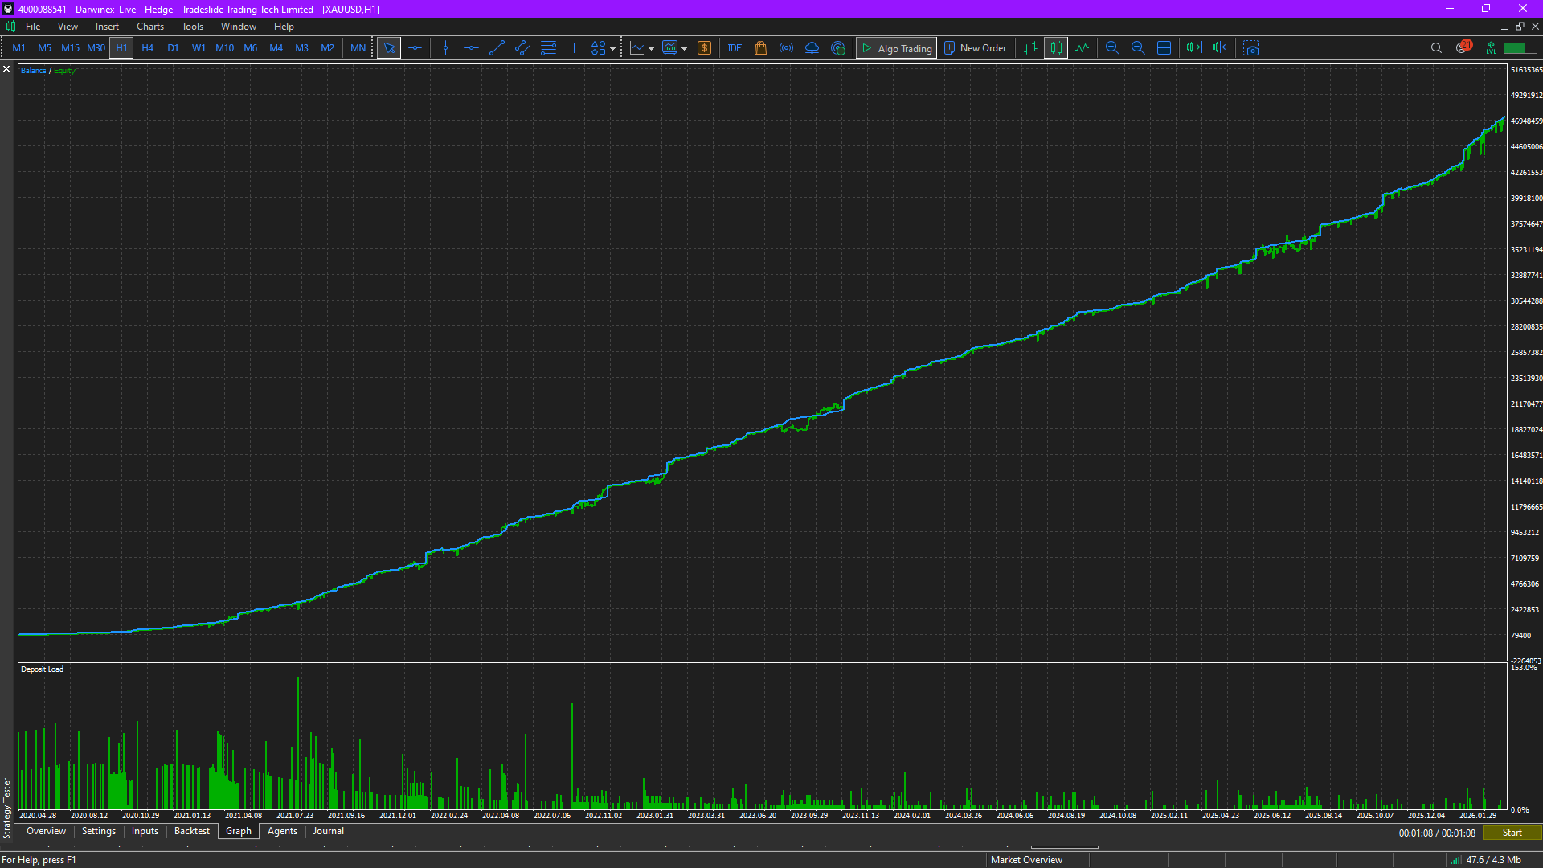Viewport: 1543px width, 868px height.
Task: Select the trendline drawing tool
Action: pos(497,48)
